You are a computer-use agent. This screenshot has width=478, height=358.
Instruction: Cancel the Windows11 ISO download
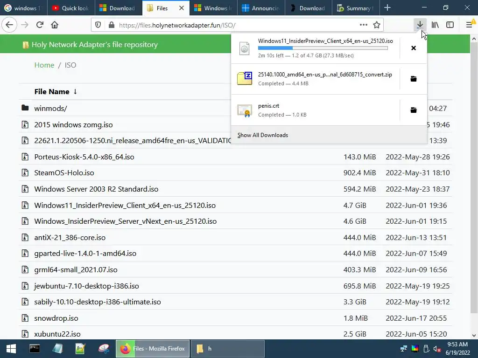pyautogui.click(x=414, y=48)
